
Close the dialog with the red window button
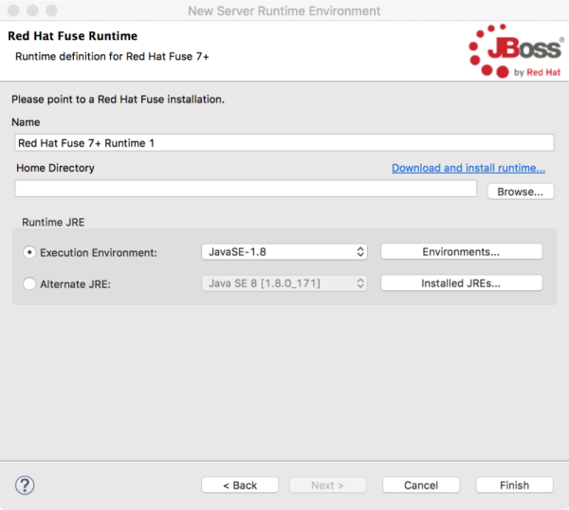[x=14, y=10]
